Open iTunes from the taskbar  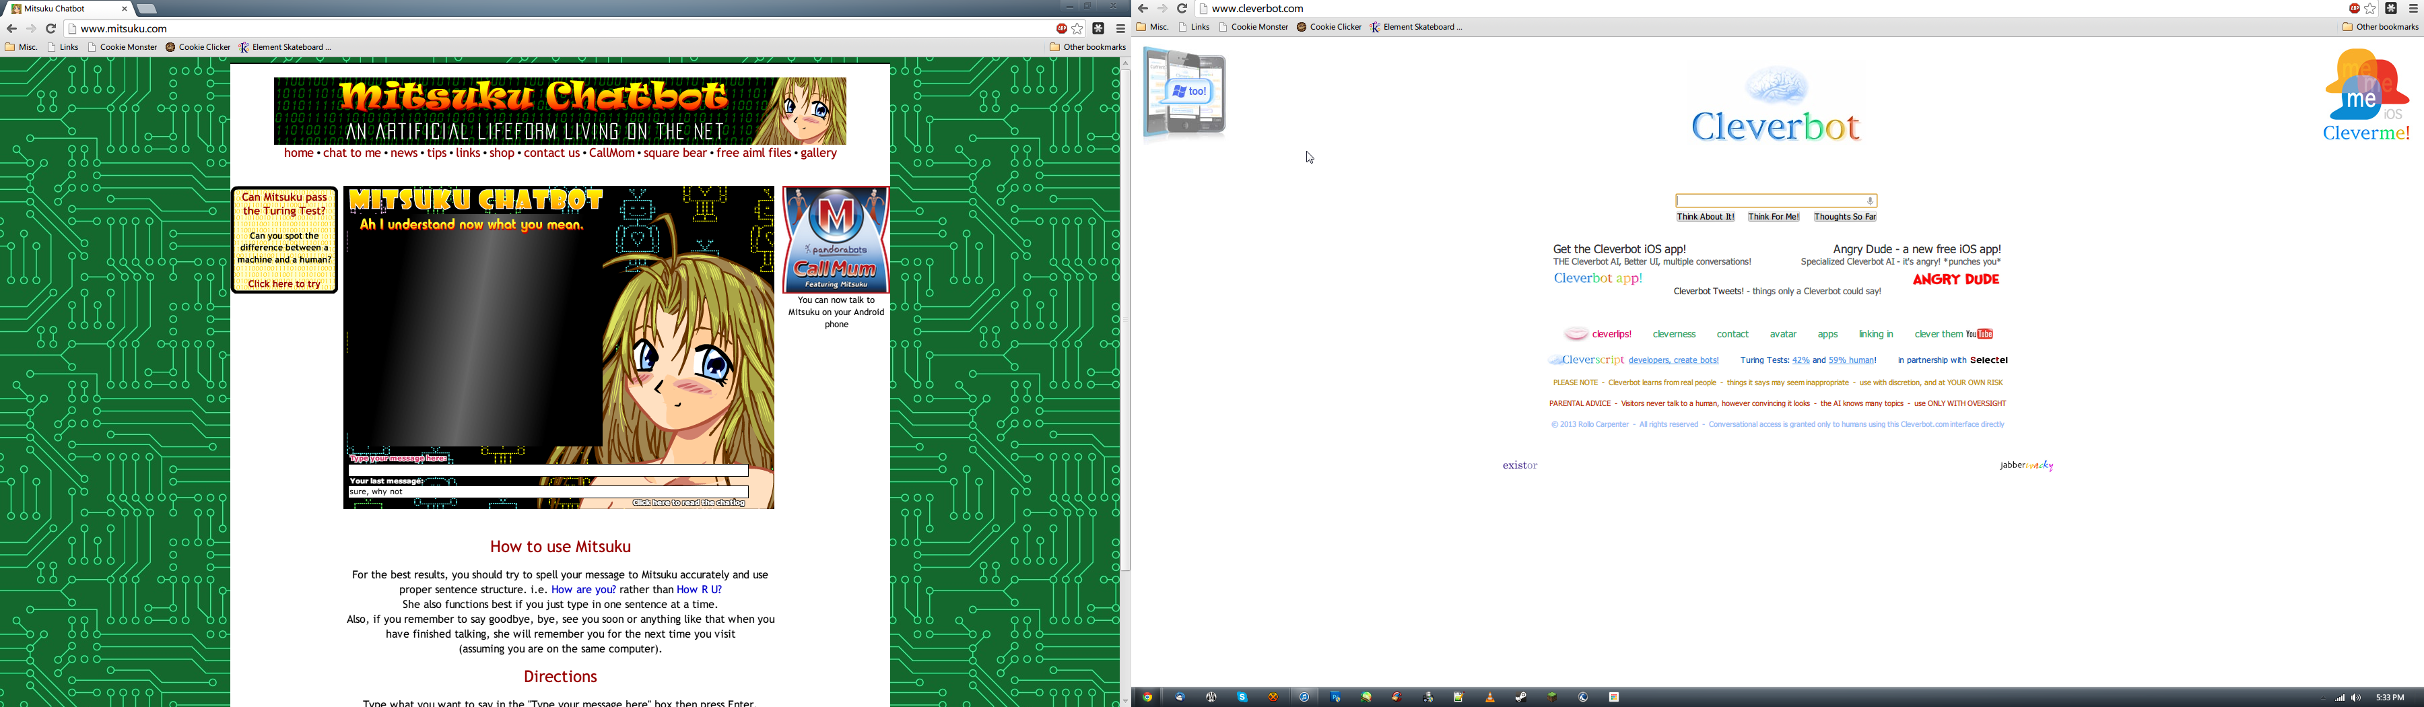tap(1304, 698)
